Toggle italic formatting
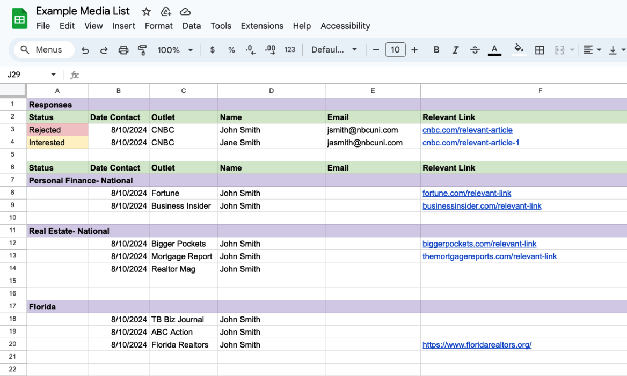This screenshot has height=376, width=627. (x=455, y=49)
